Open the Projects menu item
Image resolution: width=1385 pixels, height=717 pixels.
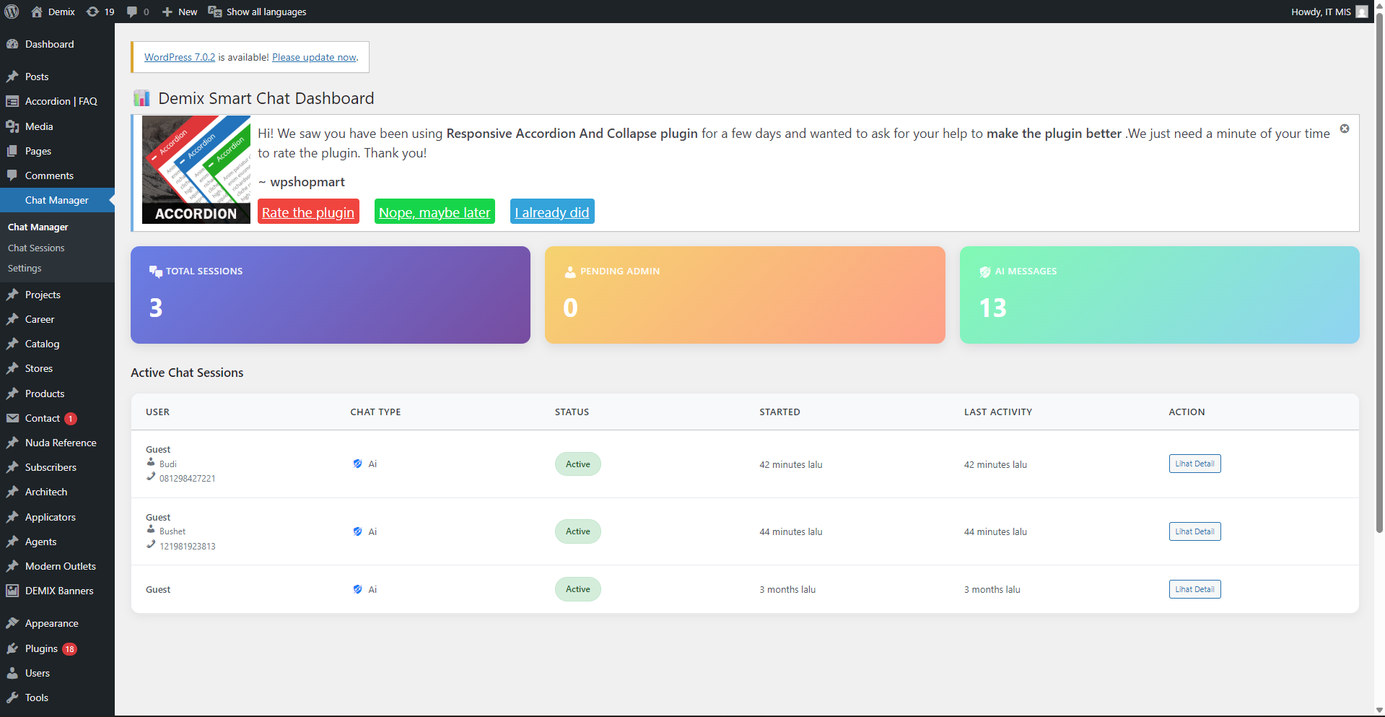(x=57, y=295)
